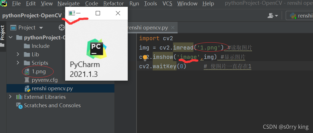
Task: Maximize the OpenCV image window
Action: click(98, 13)
